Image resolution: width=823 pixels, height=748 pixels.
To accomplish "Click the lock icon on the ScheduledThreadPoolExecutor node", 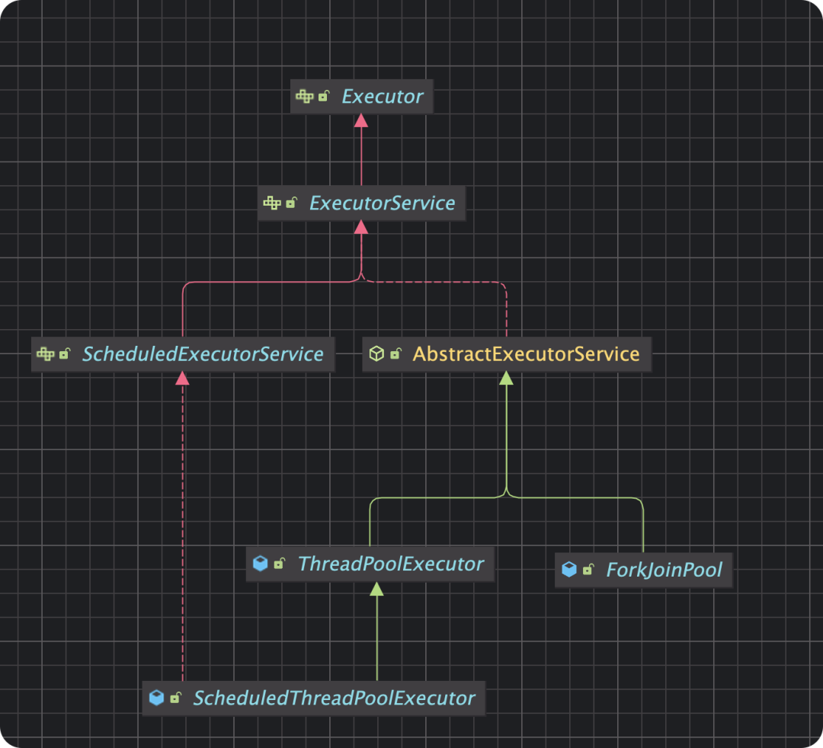I will 177,697.
